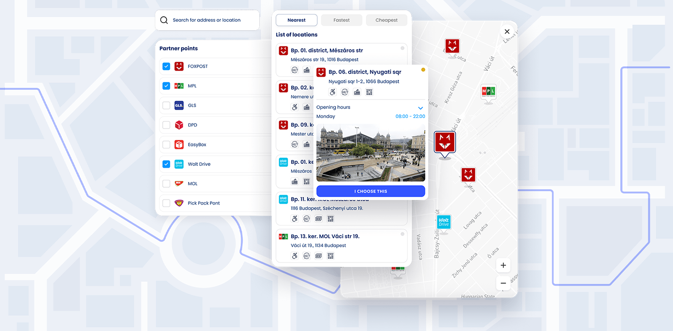
Task: Click 24/7 icon on Széchenyi utca 19. card
Action: (x=307, y=219)
